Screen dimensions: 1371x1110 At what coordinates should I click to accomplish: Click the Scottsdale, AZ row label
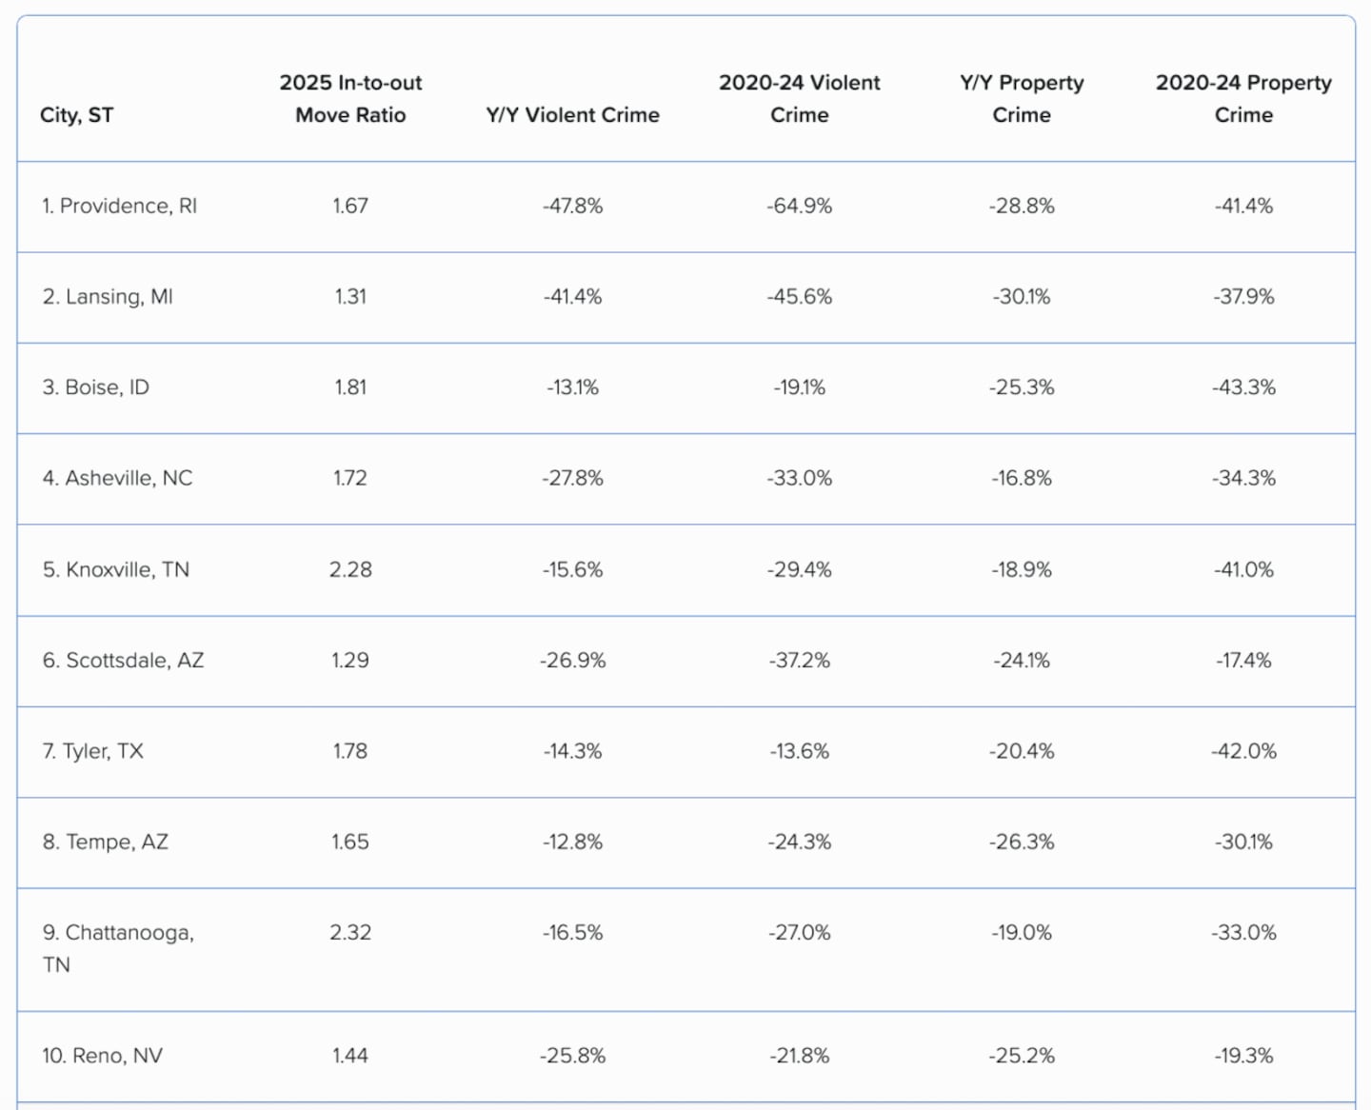[x=123, y=660]
